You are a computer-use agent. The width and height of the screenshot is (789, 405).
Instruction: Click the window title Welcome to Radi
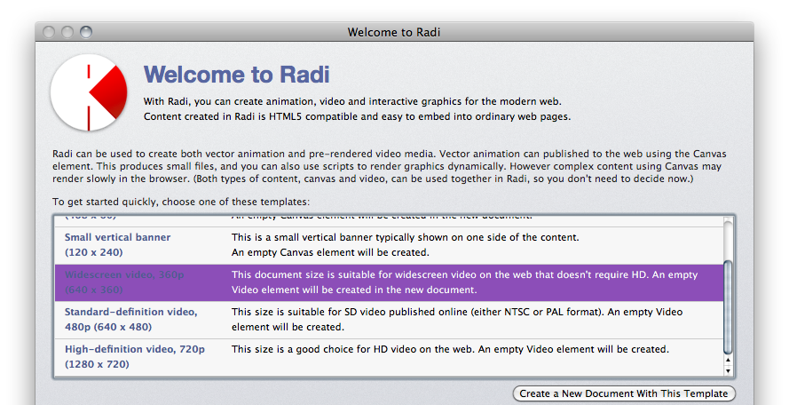(x=394, y=32)
